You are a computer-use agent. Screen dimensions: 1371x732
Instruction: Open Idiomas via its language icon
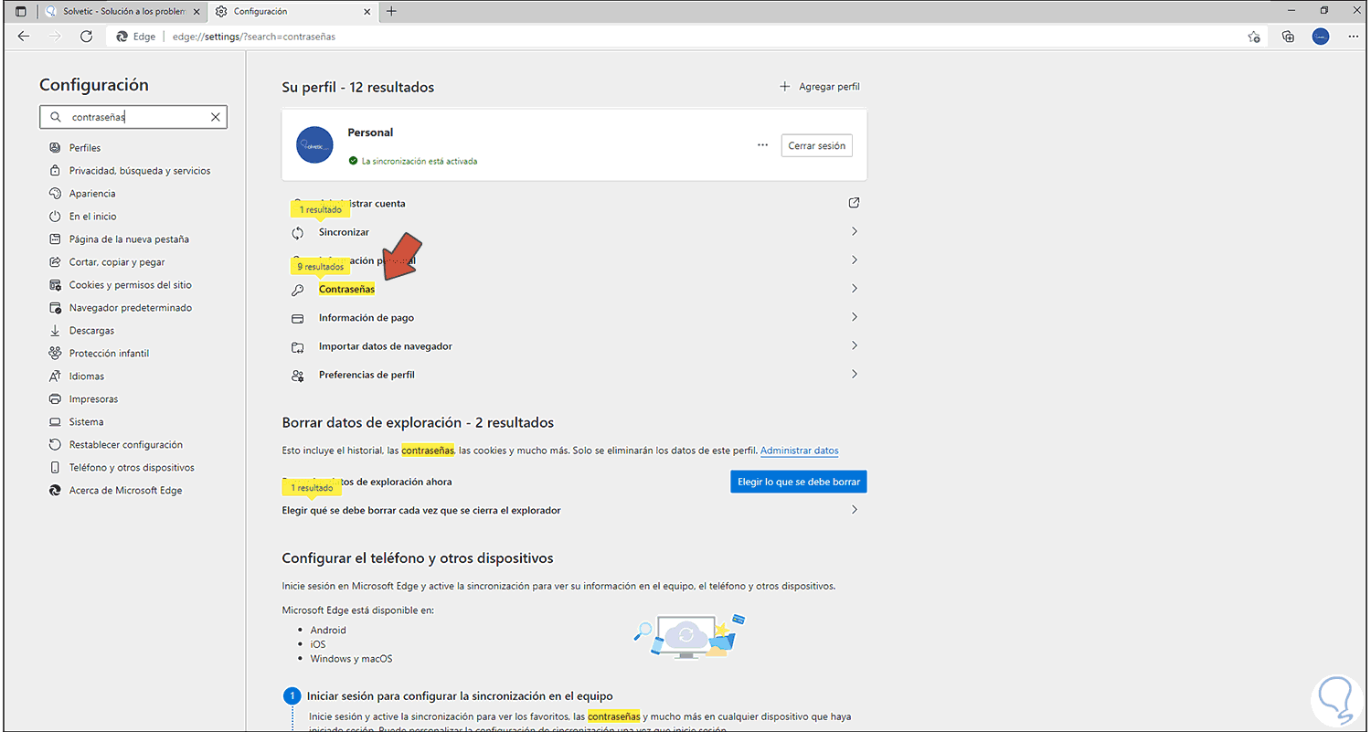[x=54, y=377]
